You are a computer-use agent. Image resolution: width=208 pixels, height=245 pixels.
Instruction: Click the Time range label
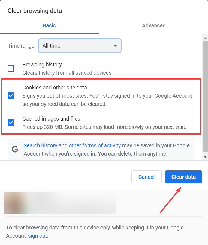(x=21, y=46)
